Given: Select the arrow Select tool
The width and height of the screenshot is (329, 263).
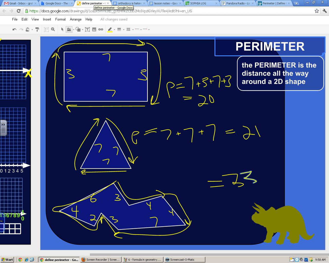Looking at the screenshot, I should (x=62, y=29).
